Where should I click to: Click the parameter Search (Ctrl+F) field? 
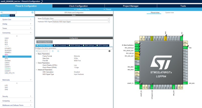tap(44, 51)
